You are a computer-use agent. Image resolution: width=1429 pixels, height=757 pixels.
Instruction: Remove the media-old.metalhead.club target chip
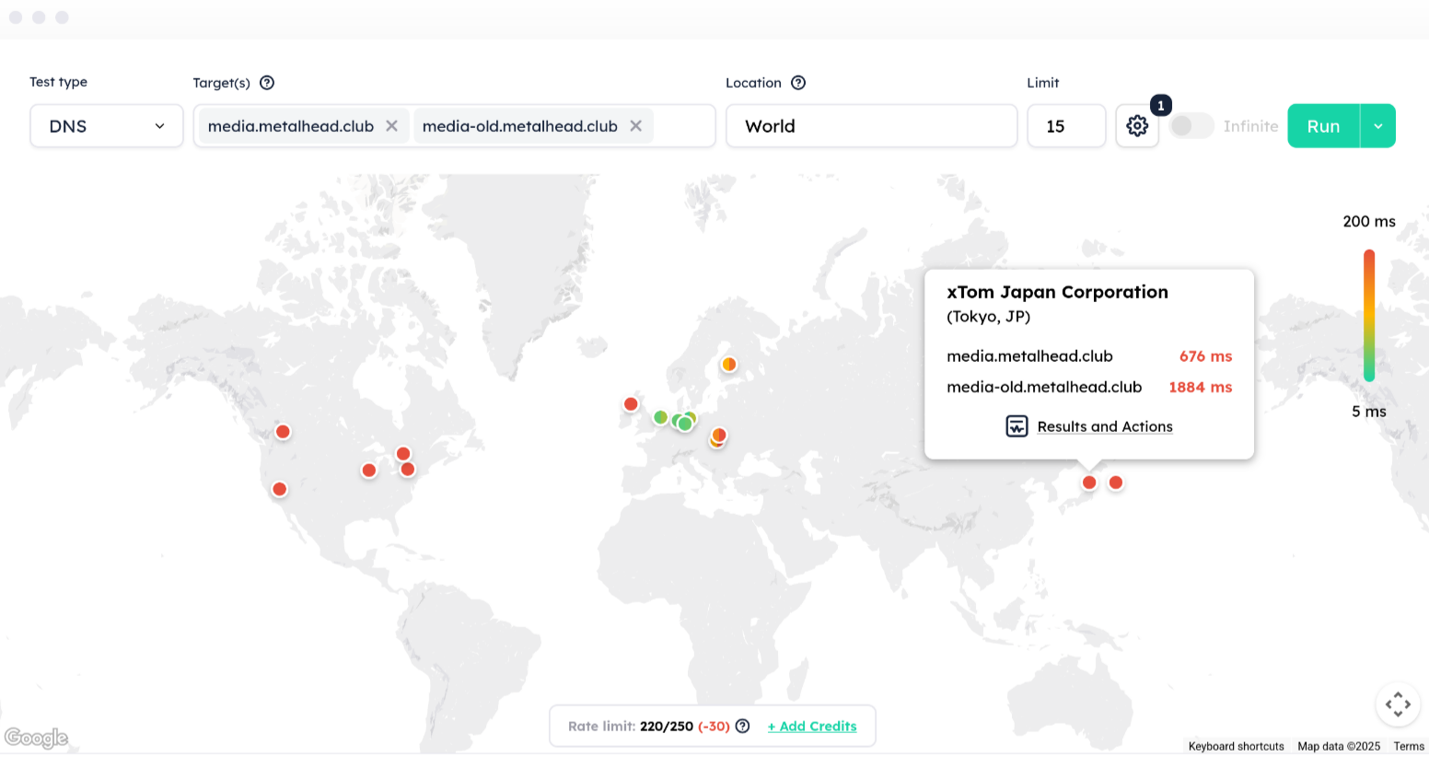(x=635, y=125)
